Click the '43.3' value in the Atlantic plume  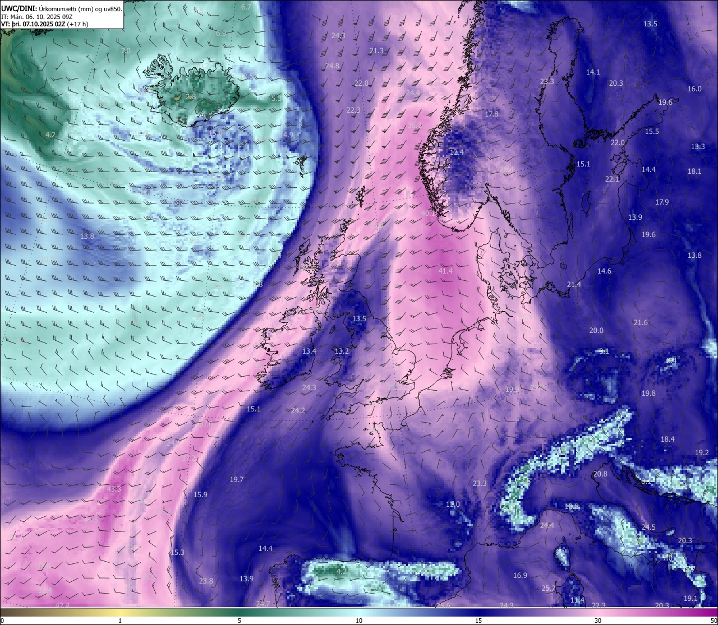114,489
